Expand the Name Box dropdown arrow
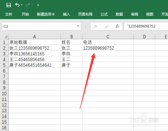 tap(78, 26)
